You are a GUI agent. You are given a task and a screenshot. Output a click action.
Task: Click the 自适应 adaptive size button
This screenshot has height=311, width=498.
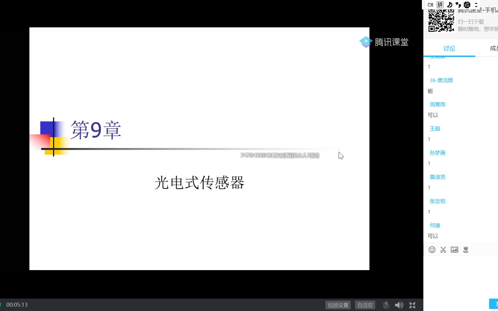[x=365, y=305]
